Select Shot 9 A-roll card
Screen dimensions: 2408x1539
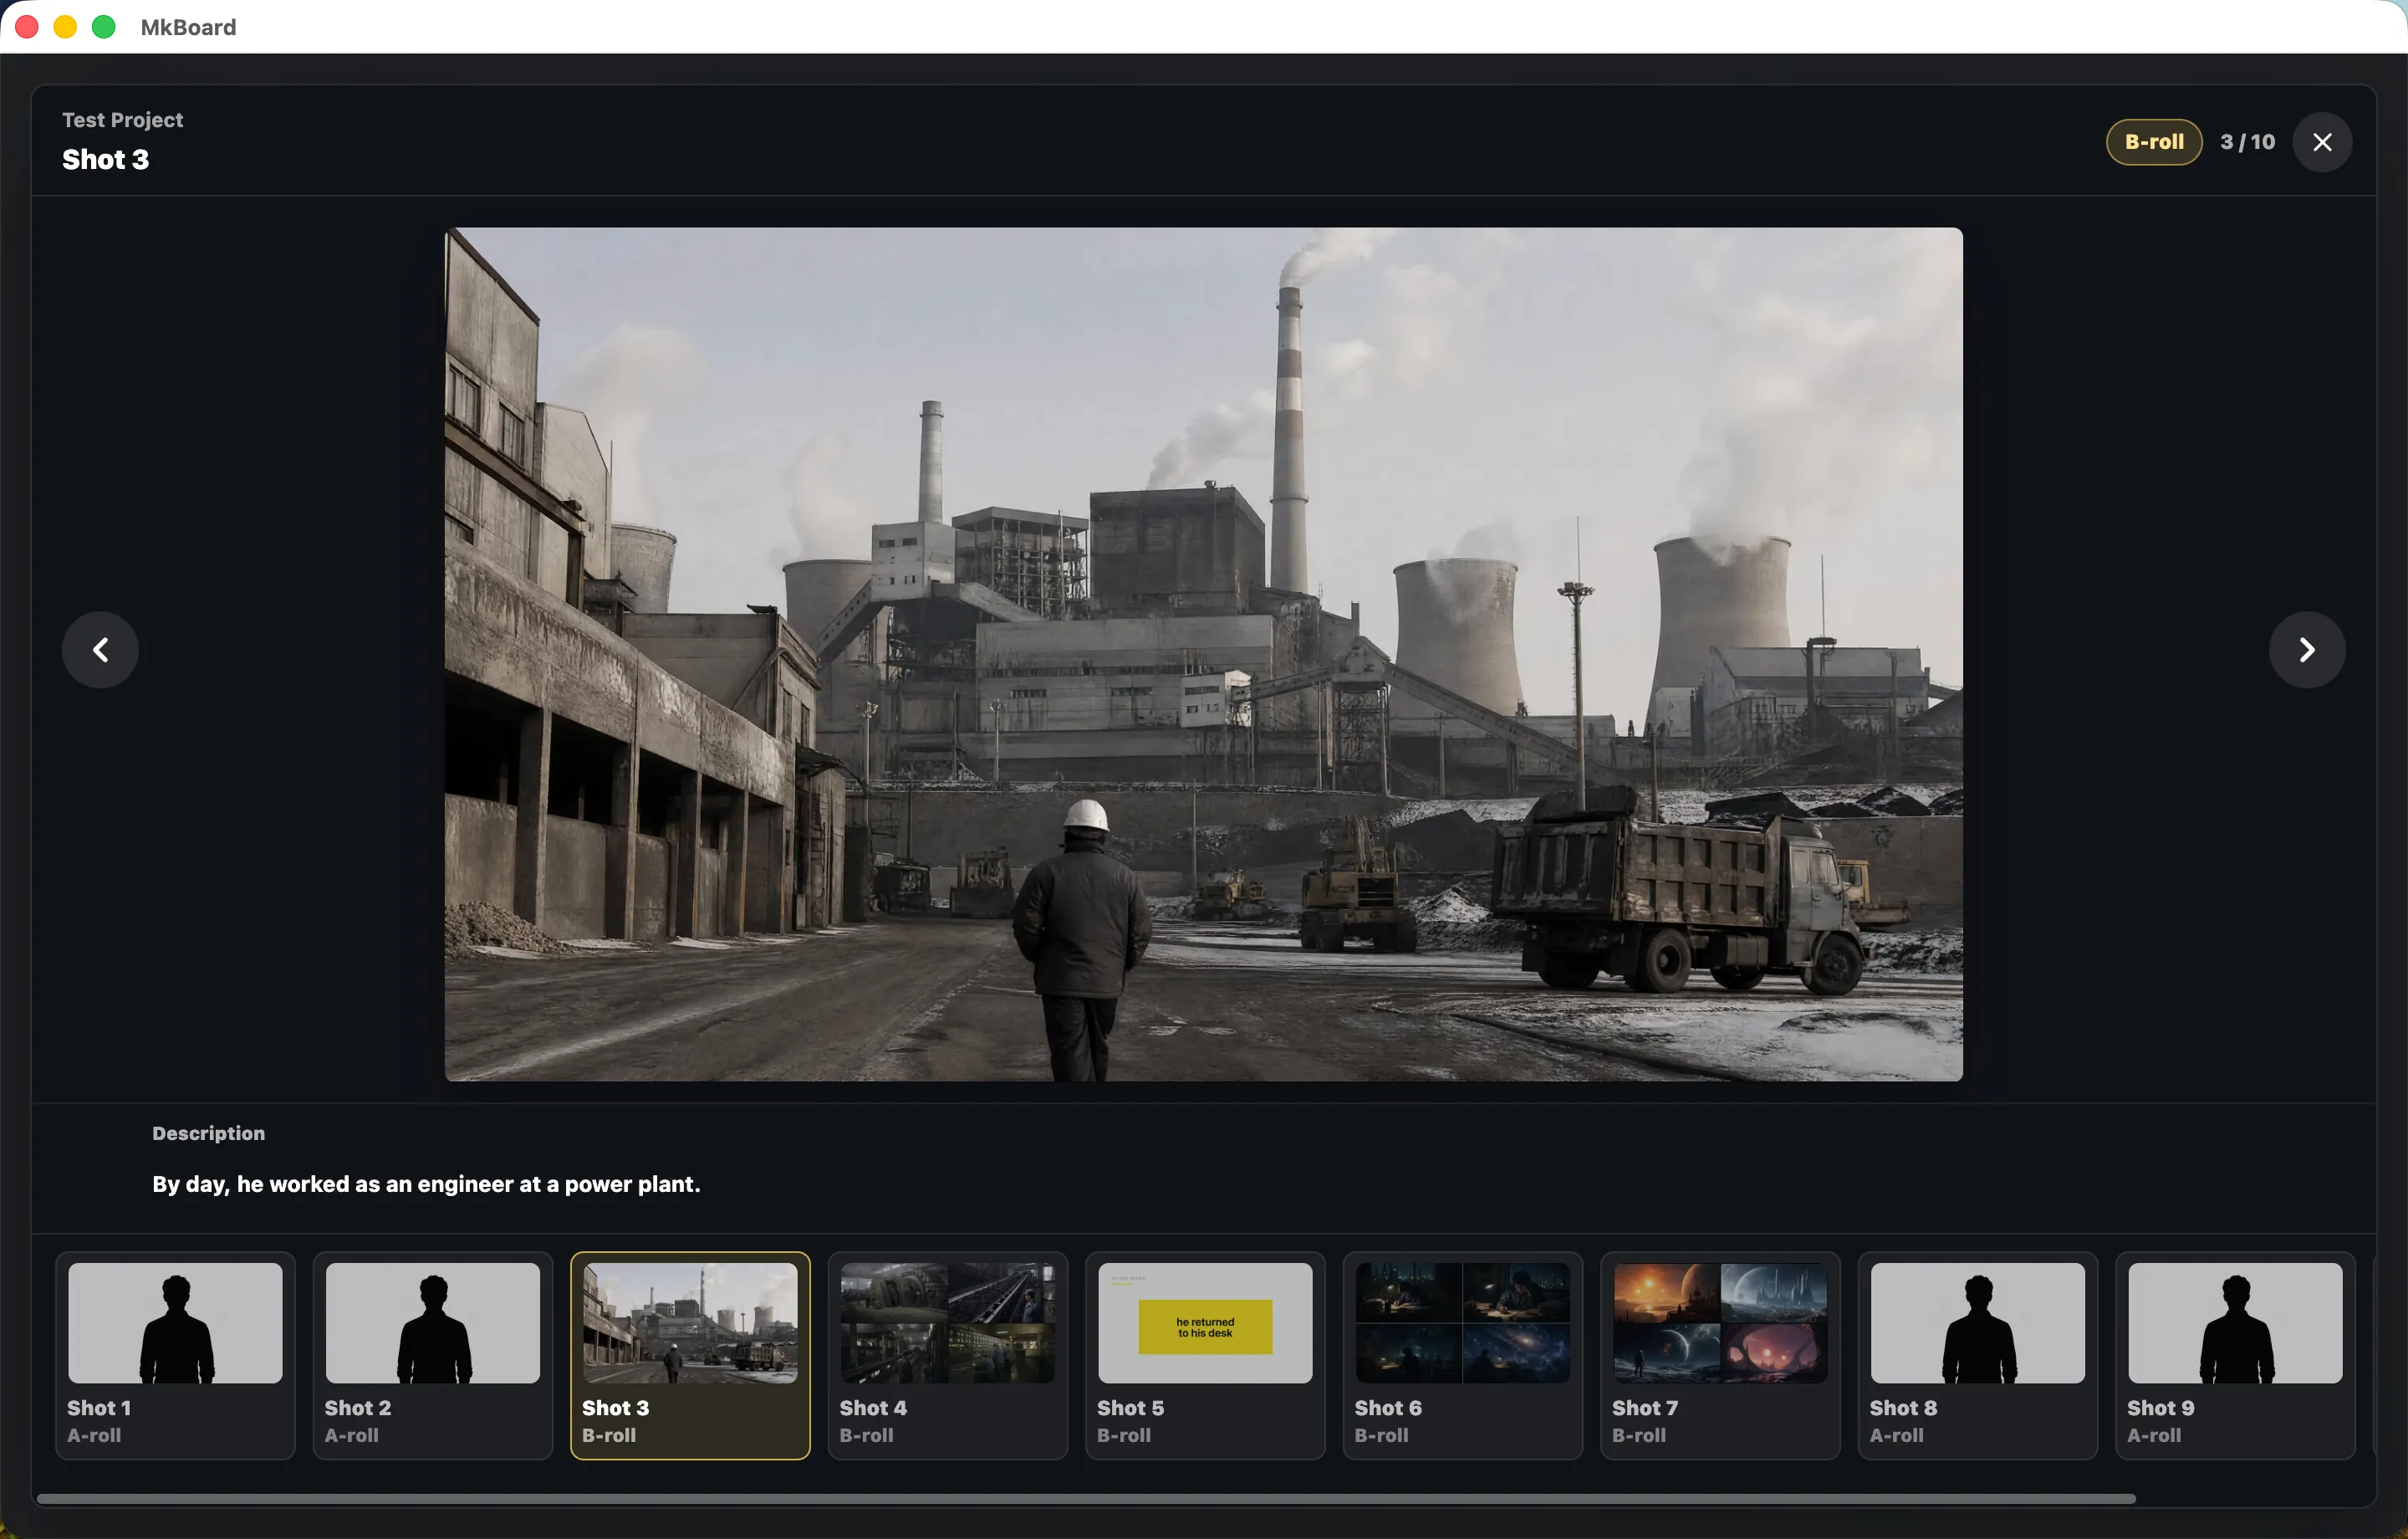[2235, 1355]
